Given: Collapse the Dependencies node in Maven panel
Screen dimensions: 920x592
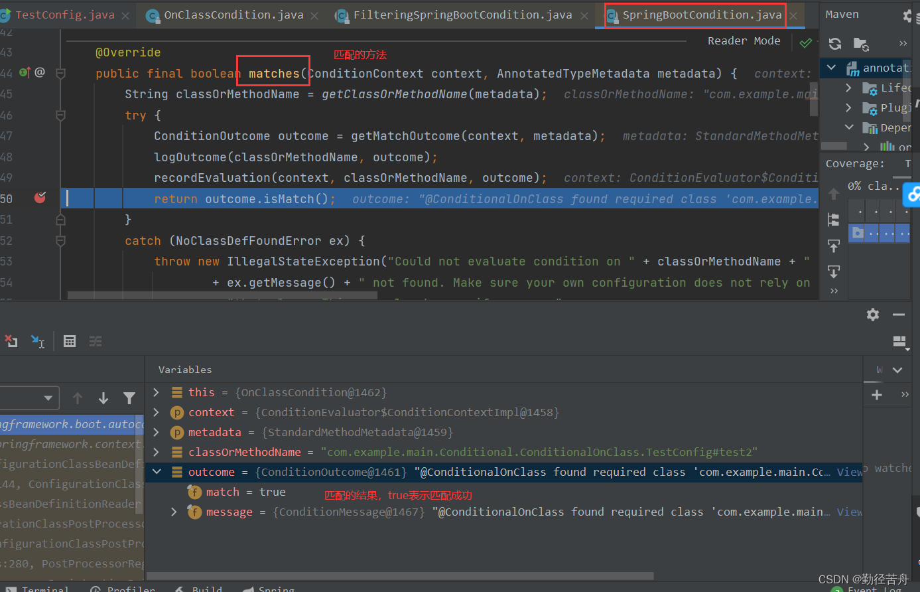Looking at the screenshot, I should (850, 127).
